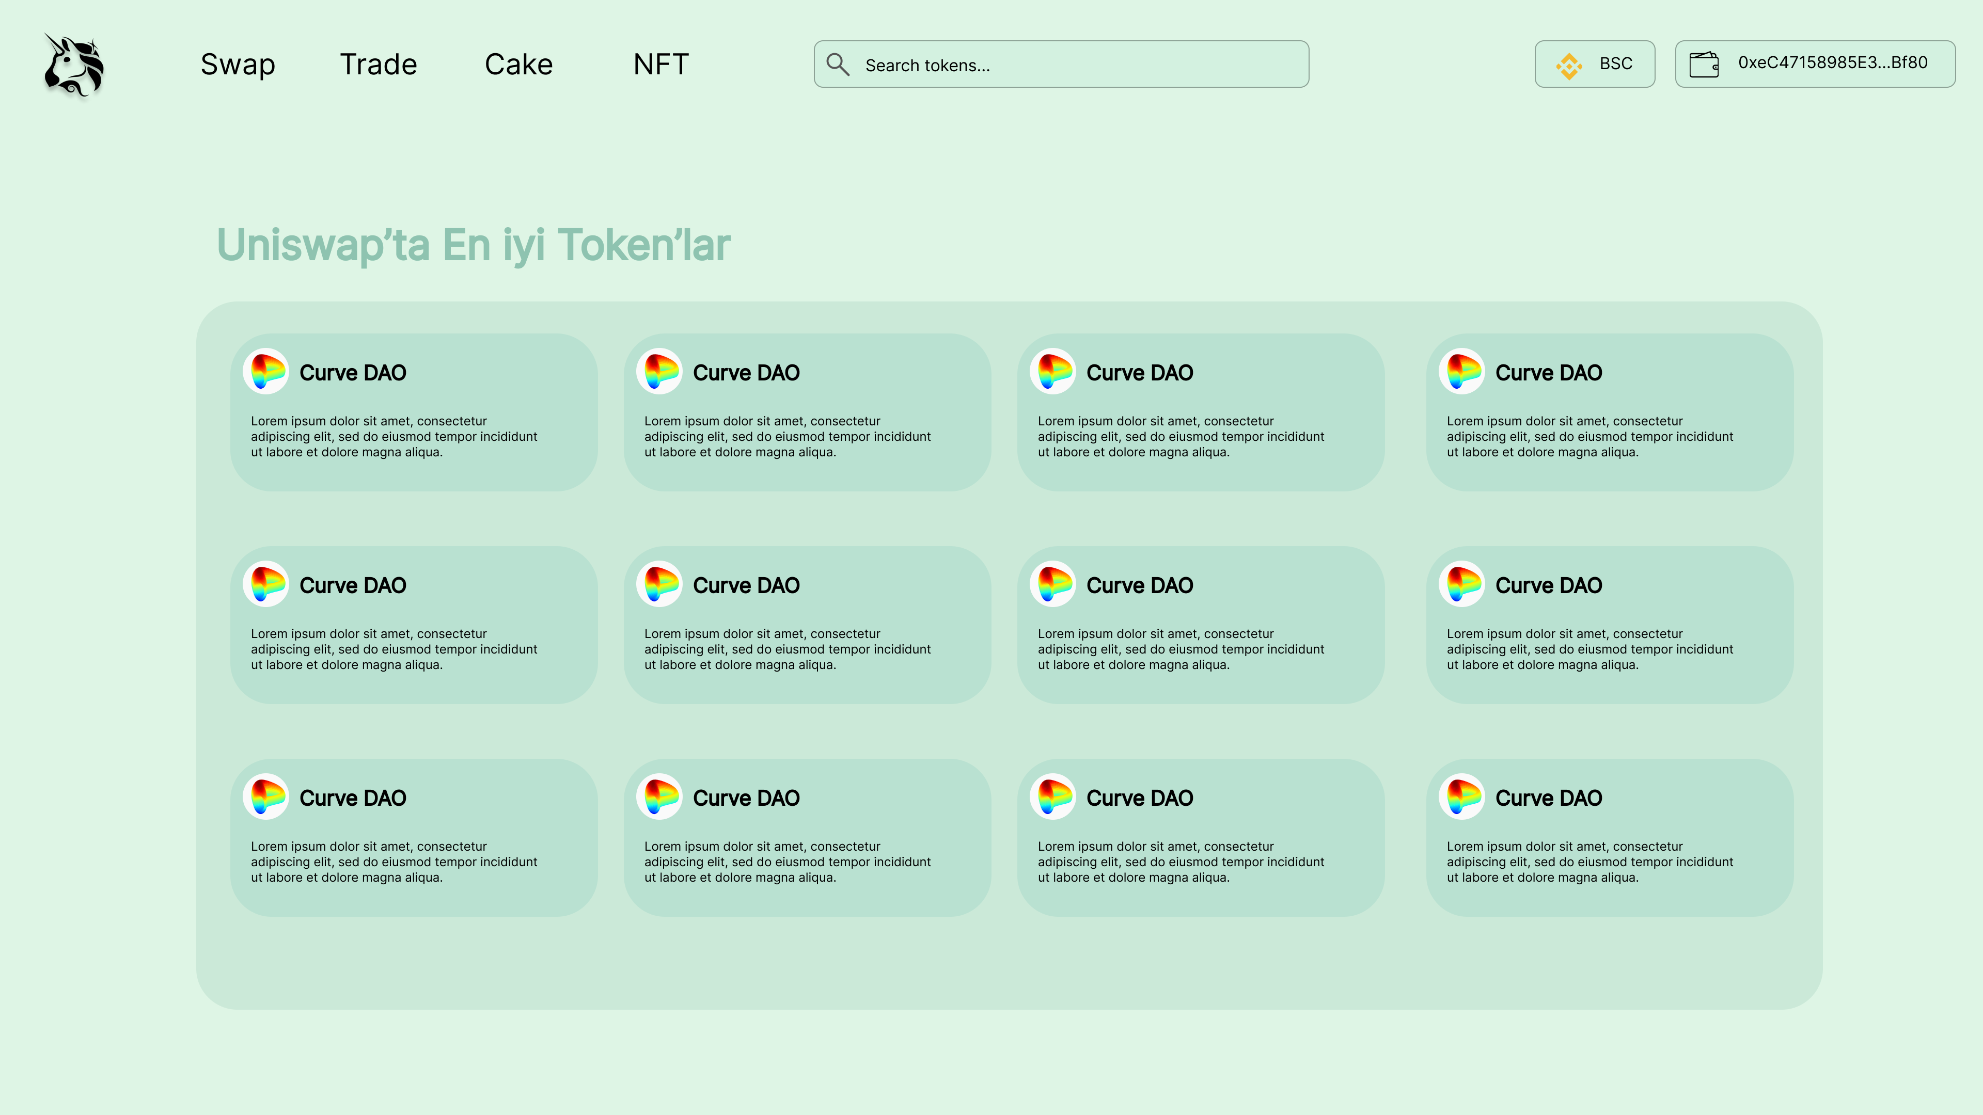Go to the Trade section
This screenshot has height=1115, width=1983.
[379, 65]
